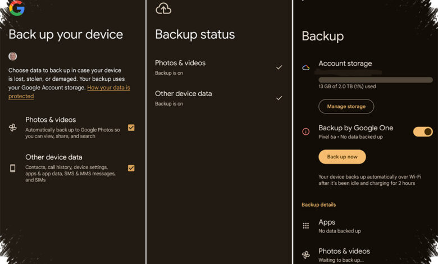Click the phone icon beside Other device data

(x=12, y=168)
